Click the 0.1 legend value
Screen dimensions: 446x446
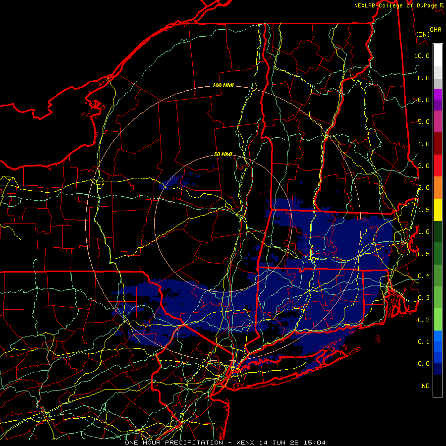click(x=424, y=341)
